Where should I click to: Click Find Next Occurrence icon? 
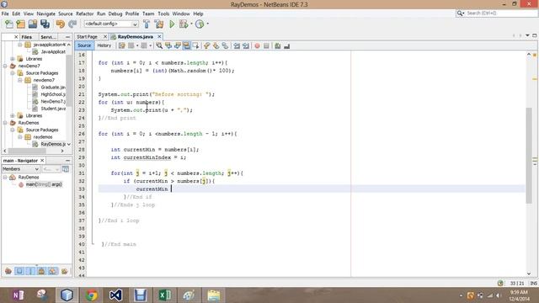click(178, 45)
